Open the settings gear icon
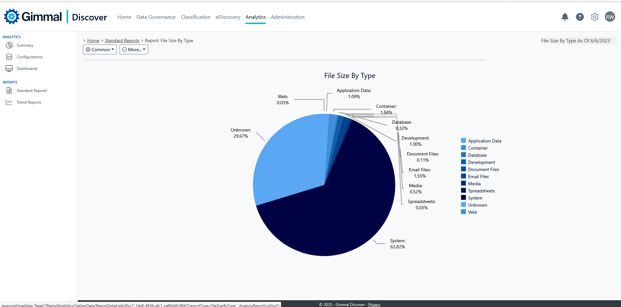621x307 pixels. (594, 17)
